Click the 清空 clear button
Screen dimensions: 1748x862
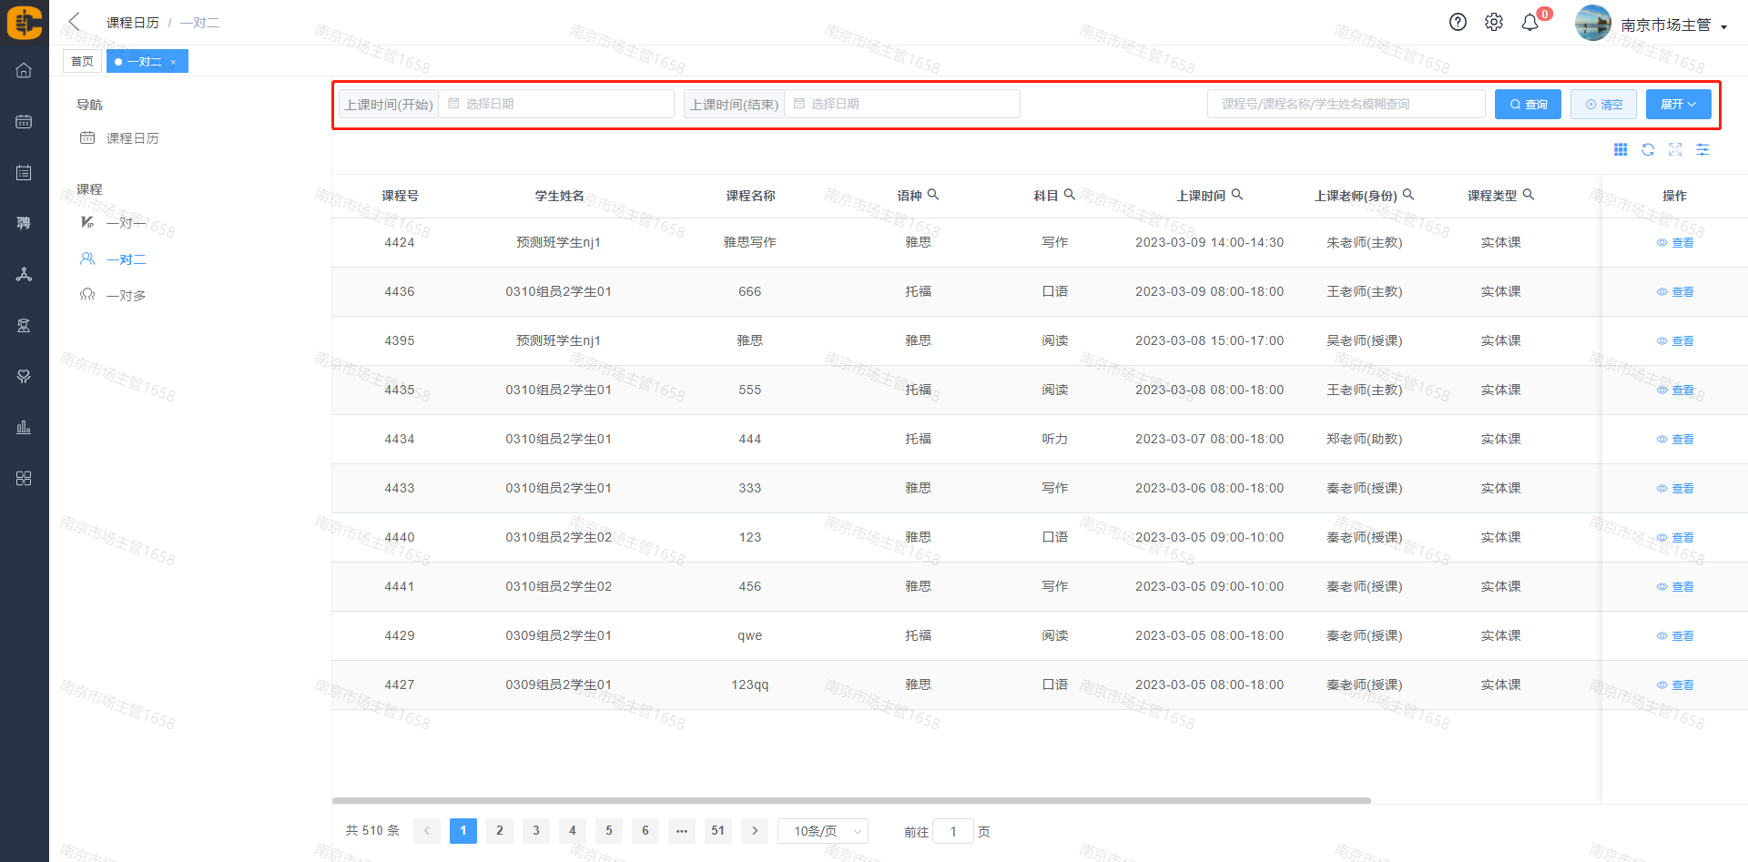[1603, 105]
